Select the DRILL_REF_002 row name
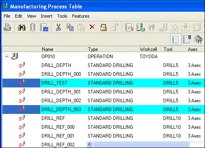 (58, 145)
